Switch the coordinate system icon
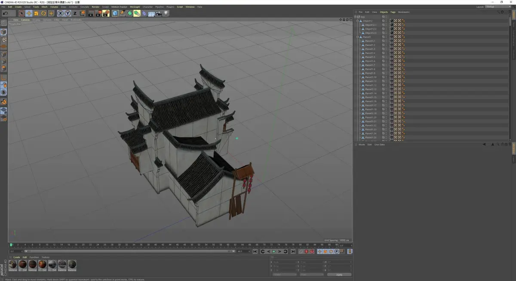The height and width of the screenshot is (281, 516). click(x=82, y=13)
